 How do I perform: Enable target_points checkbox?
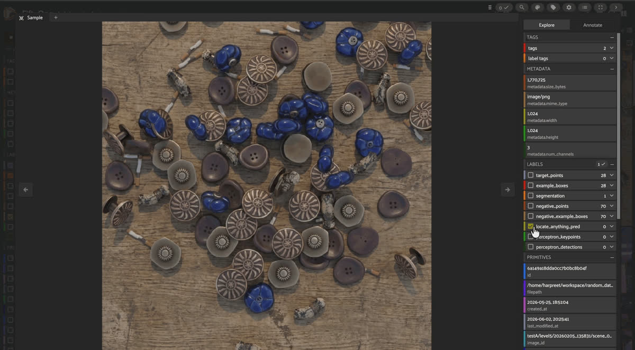pyautogui.click(x=531, y=175)
